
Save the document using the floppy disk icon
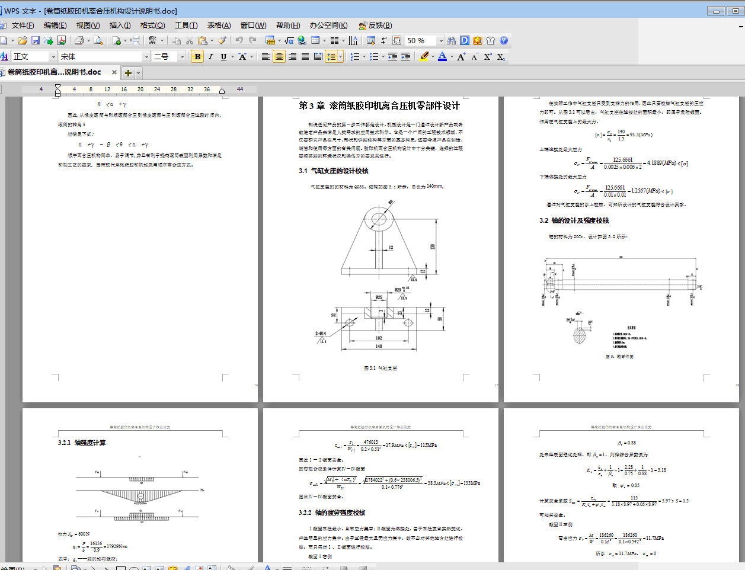(x=36, y=40)
